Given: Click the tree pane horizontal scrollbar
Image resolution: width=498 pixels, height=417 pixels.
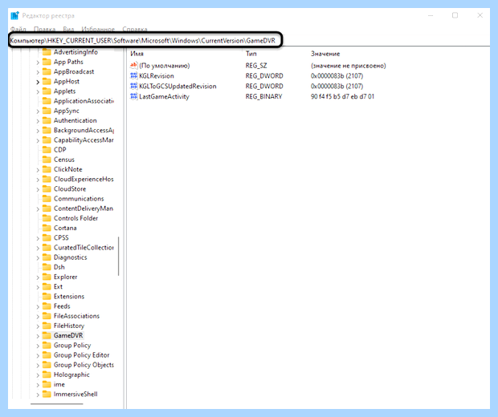Looking at the screenshot, I should click(x=56, y=404).
